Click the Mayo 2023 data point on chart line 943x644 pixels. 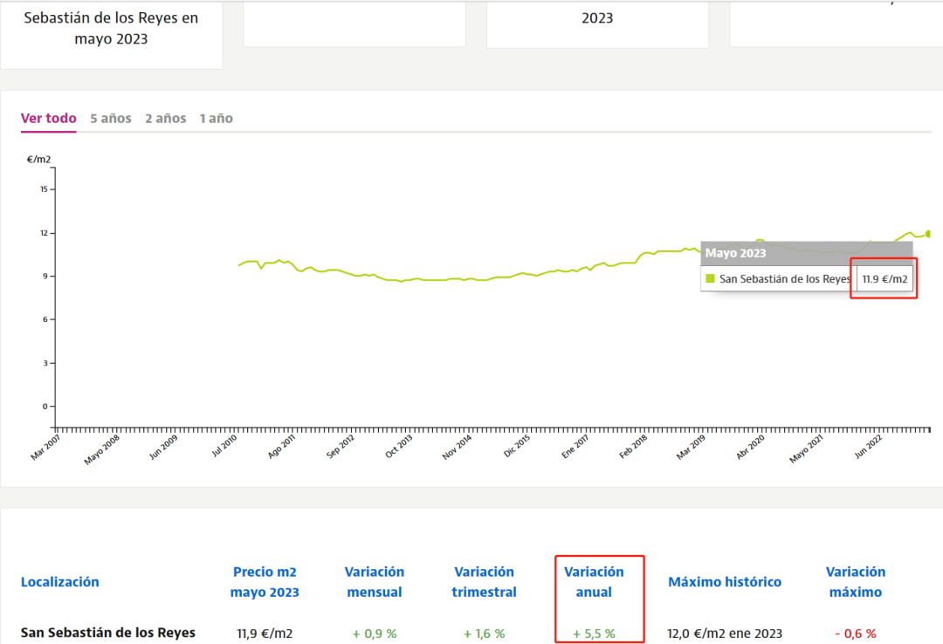(x=928, y=234)
